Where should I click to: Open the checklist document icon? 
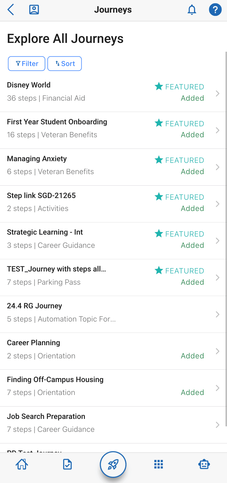point(67,464)
